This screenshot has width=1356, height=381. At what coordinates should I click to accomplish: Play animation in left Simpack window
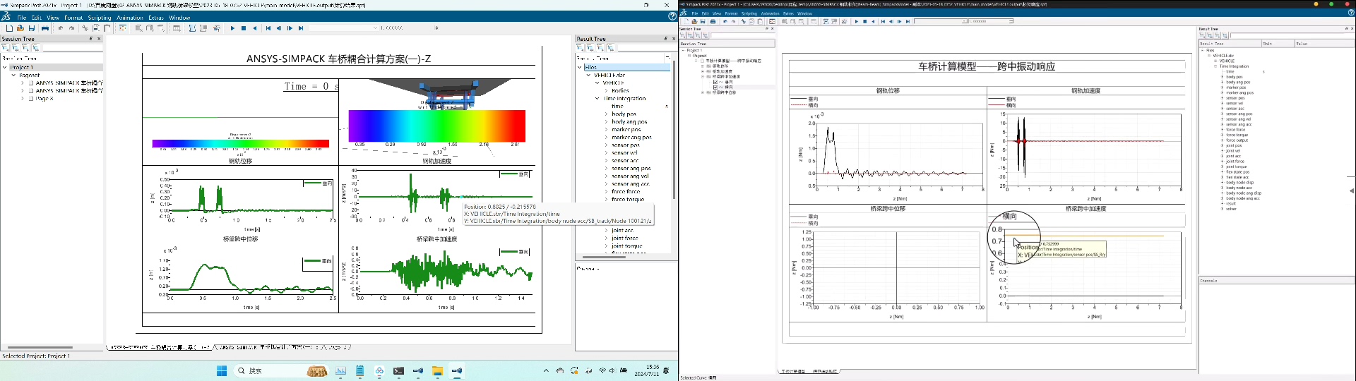(x=232, y=28)
